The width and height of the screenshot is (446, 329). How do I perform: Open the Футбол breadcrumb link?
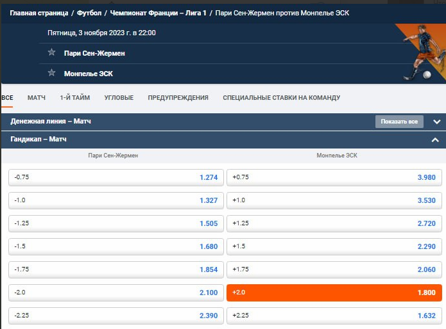coord(89,13)
